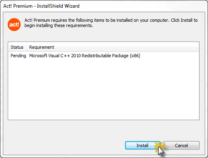Click the word 'Microsoft' in requirement row
Image resolution: width=208 pixels, height=158 pixels.
(x=38, y=56)
